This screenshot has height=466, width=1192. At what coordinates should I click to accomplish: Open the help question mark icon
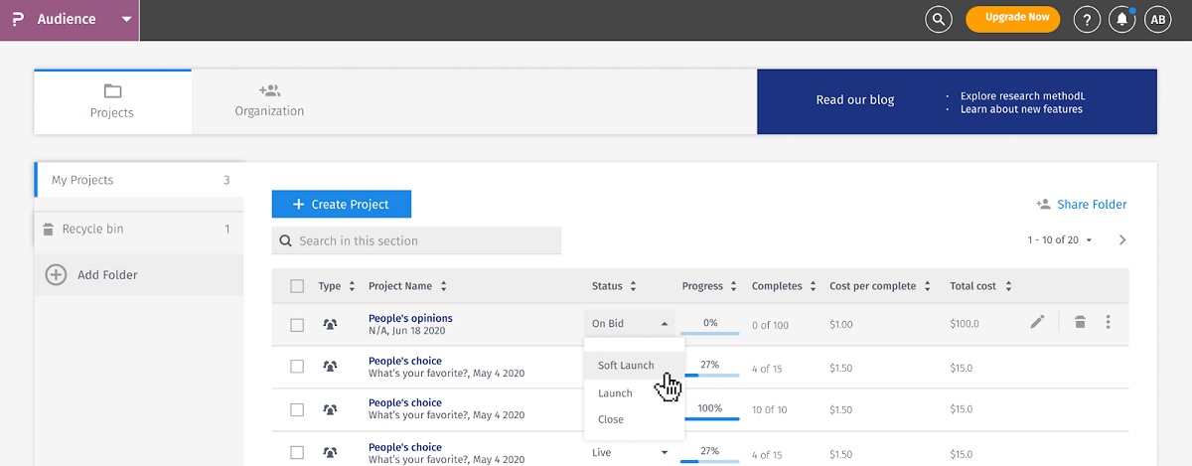coord(1087,19)
